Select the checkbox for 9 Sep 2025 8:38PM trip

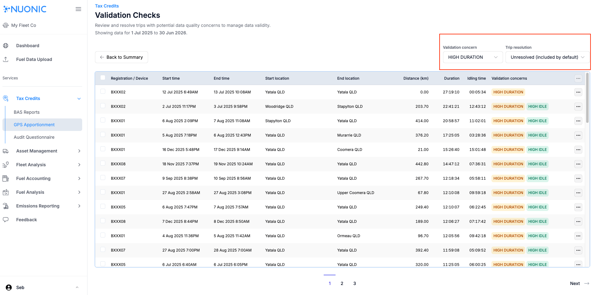tap(103, 177)
